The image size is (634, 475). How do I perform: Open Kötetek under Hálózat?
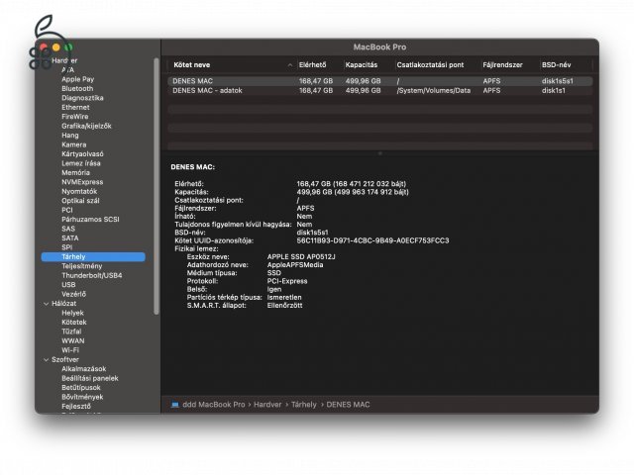tap(74, 322)
